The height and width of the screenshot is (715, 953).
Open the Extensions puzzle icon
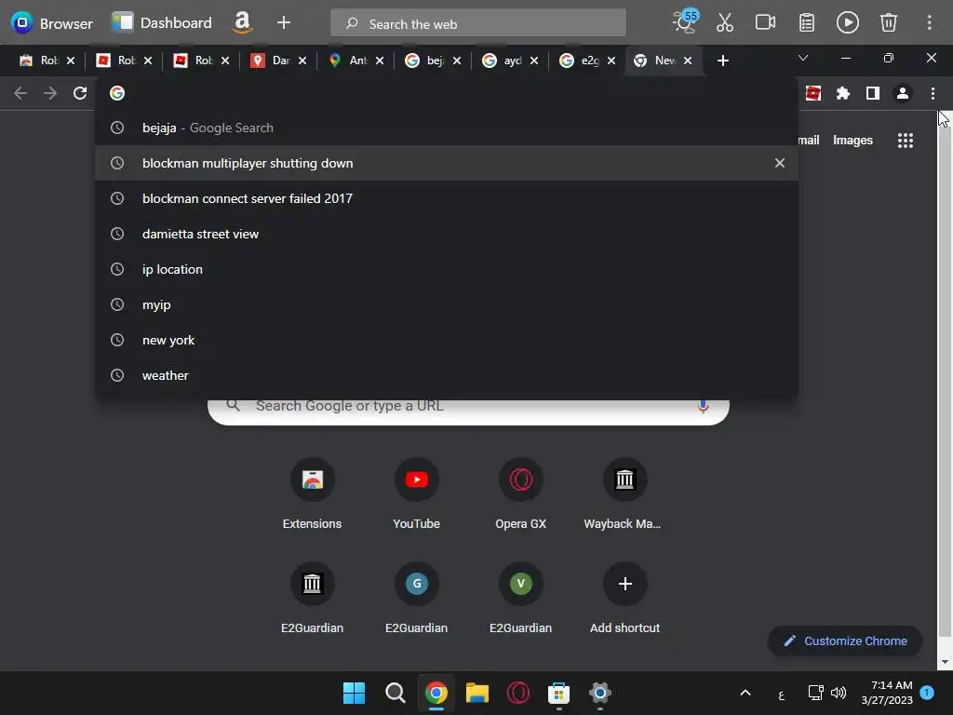(x=843, y=93)
